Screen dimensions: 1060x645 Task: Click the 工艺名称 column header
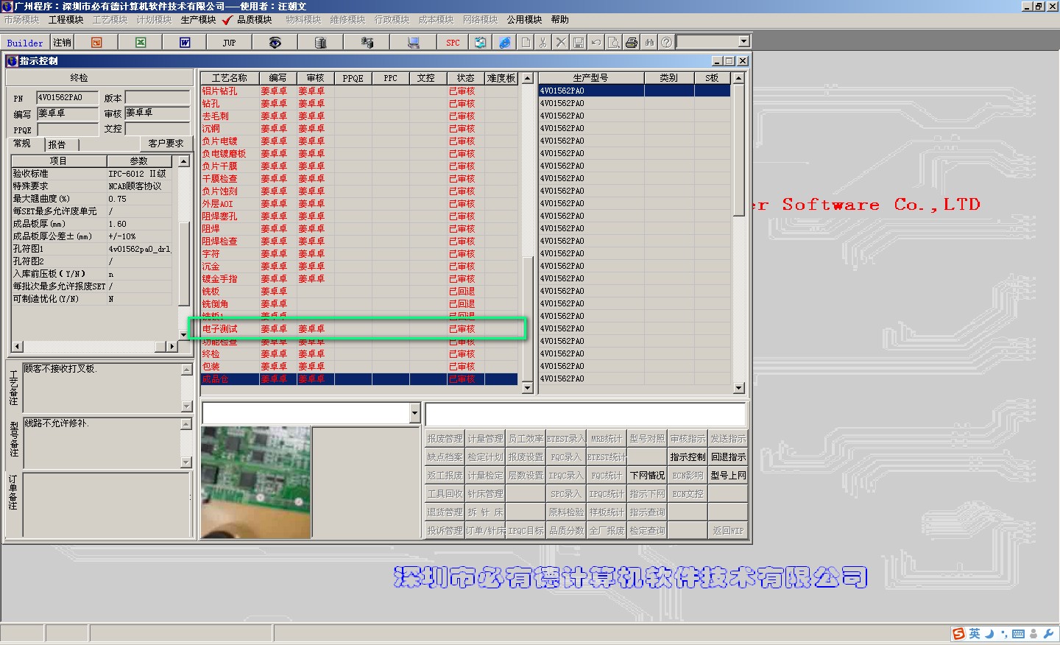click(x=230, y=78)
